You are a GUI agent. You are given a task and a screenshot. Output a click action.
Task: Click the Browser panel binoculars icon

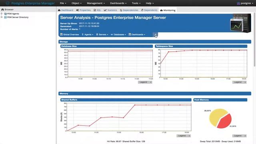point(2,10)
